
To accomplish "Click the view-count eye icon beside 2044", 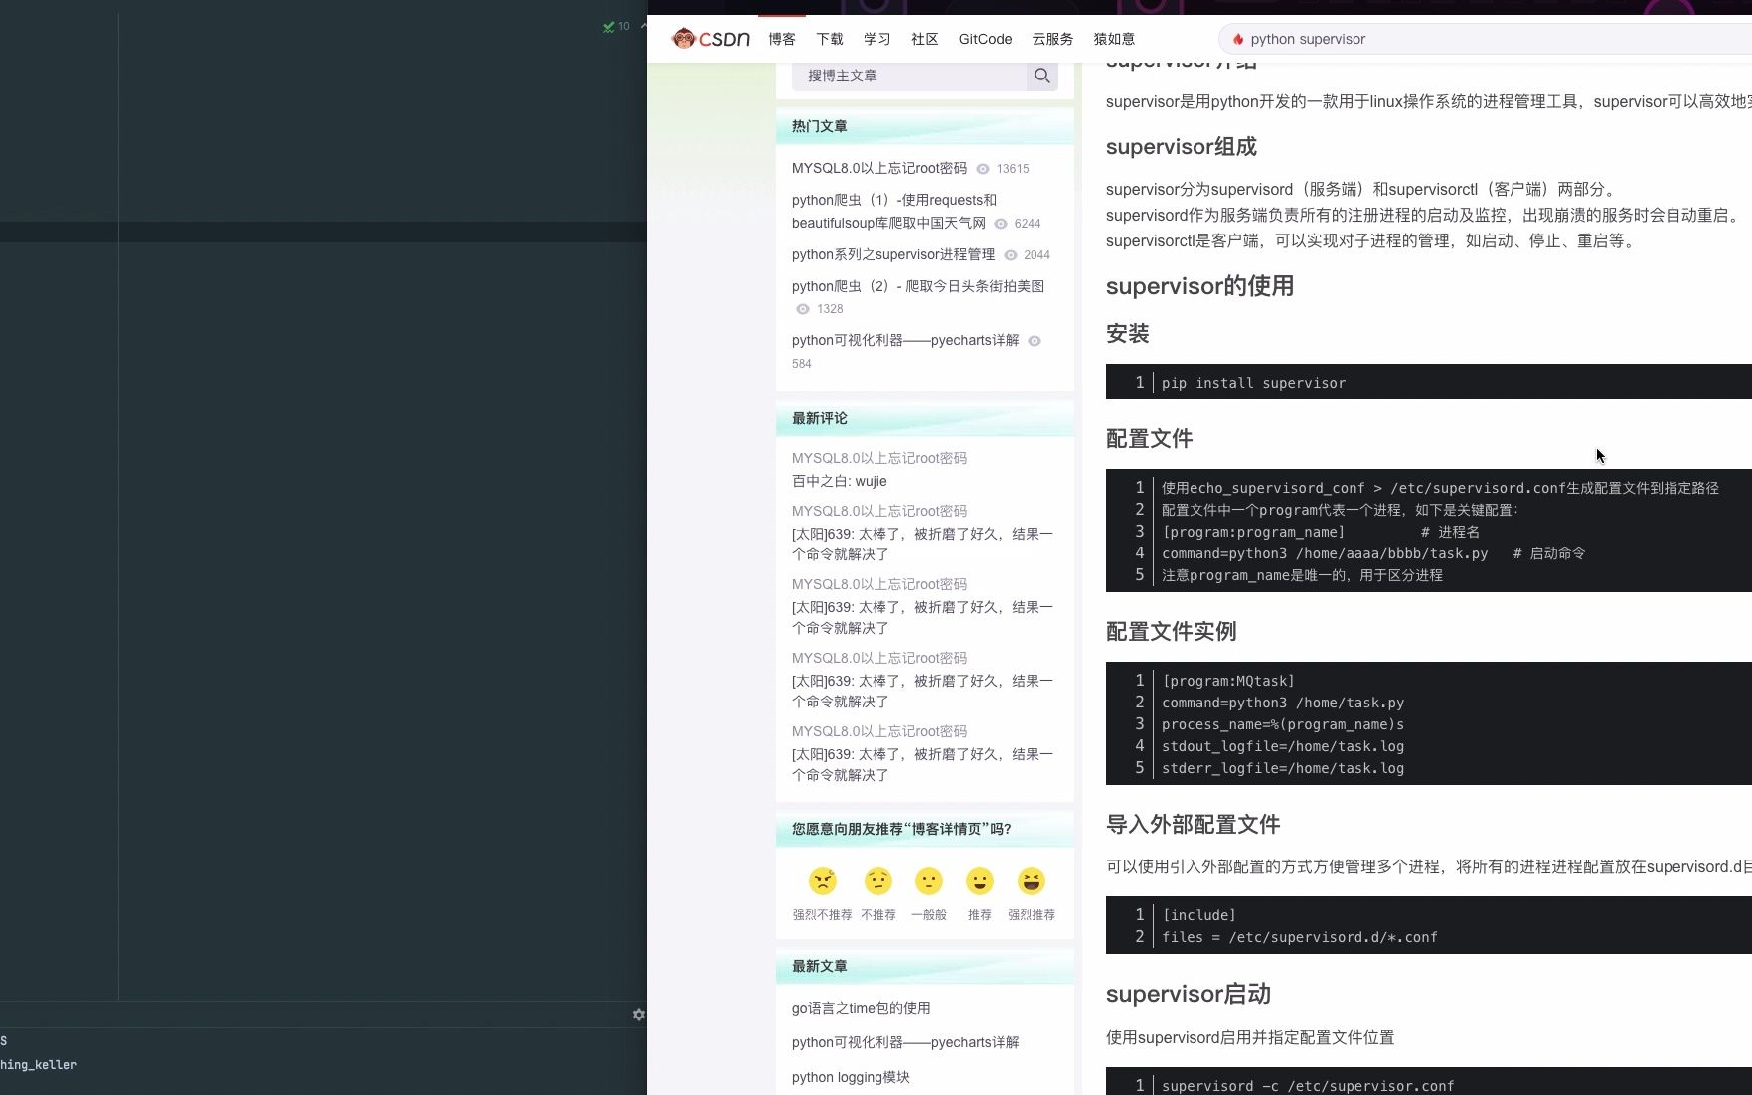I will 1011,255.
